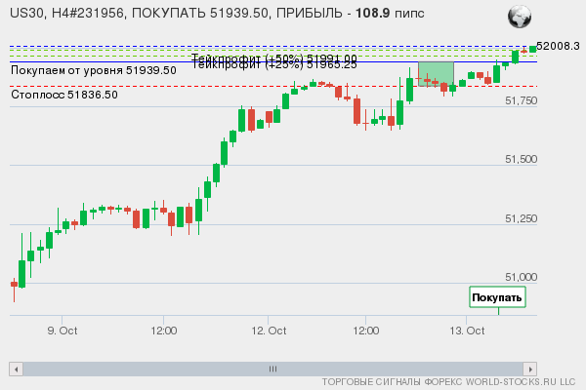Click the right scrollbar arrow button
Image resolution: width=586 pixels, height=390 pixels.
(530, 370)
